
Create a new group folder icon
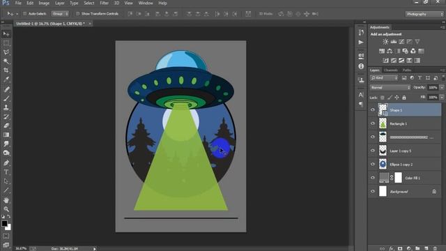tap(417, 248)
